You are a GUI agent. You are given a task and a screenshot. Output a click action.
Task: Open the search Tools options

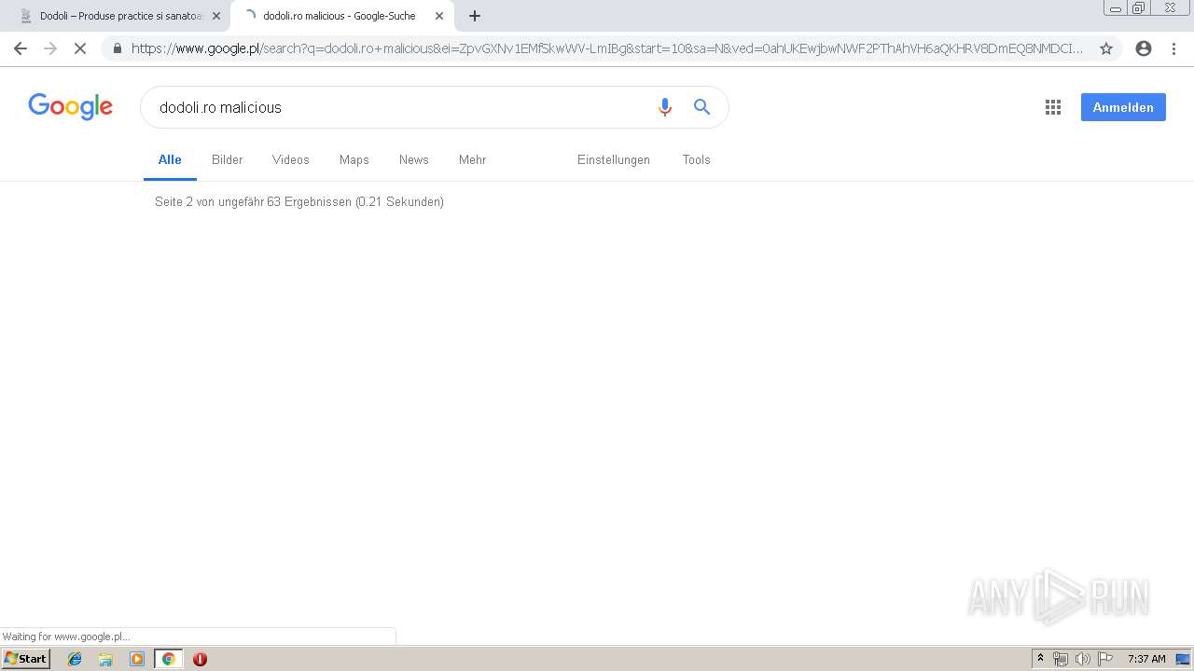click(x=697, y=159)
